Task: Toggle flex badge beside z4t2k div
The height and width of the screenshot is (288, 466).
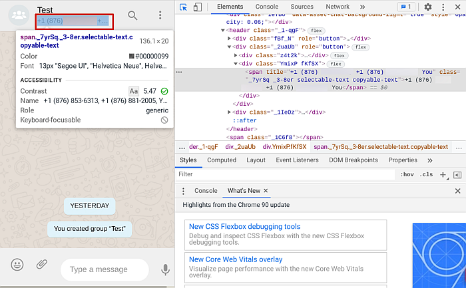Action: click(339, 55)
